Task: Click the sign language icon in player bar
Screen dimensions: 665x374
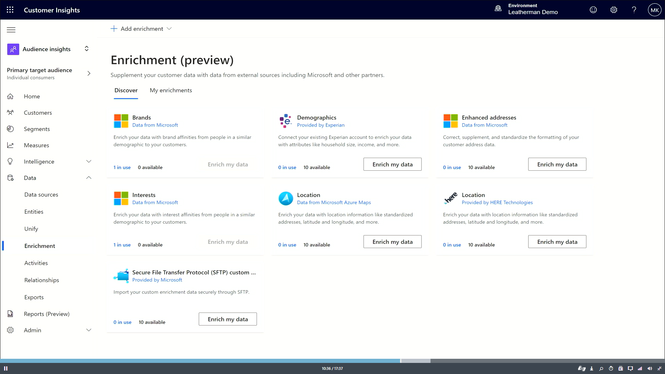Action: (x=582, y=368)
